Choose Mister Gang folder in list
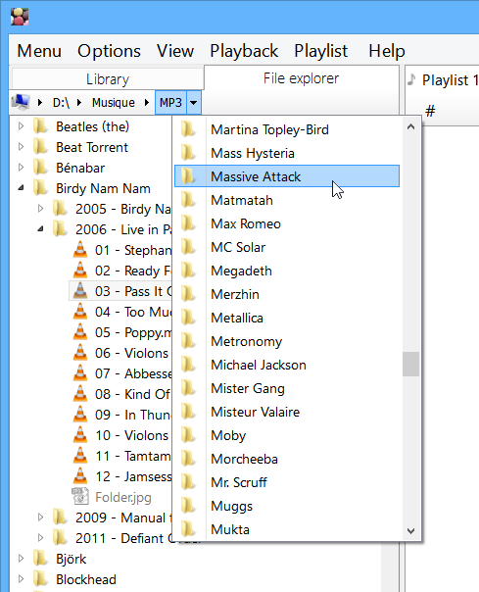 point(287,388)
